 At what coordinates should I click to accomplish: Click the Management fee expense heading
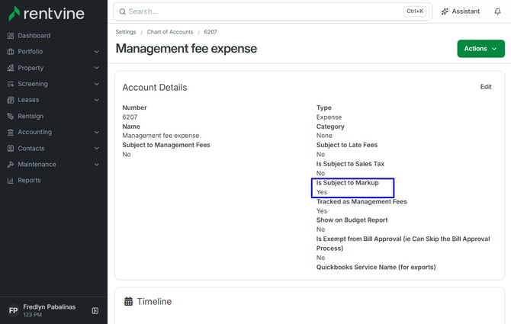pos(186,49)
